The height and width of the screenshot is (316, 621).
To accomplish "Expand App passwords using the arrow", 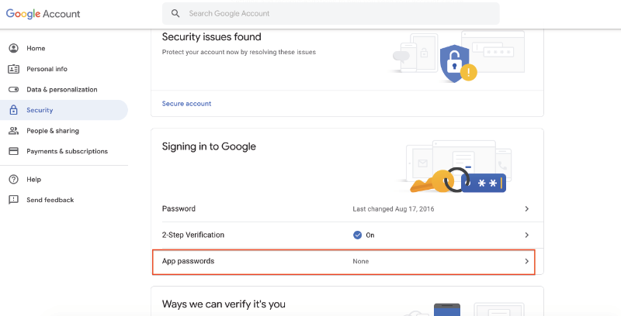I will 527,261.
